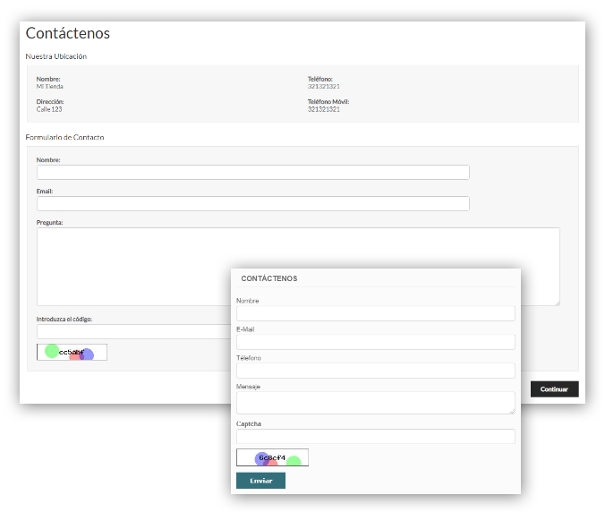Click the 6c8cF4 captcha image
Image resolution: width=605 pixels, height=512 pixels.
point(272,458)
